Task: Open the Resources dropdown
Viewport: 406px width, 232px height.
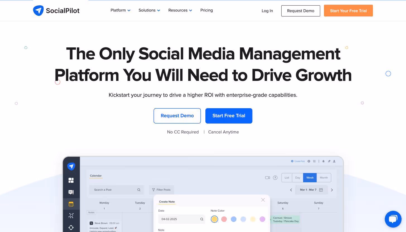Action: (x=180, y=10)
